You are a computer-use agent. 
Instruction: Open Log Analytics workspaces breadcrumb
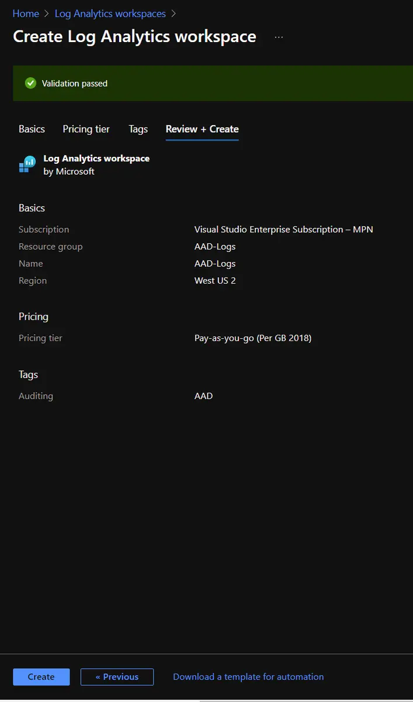coord(110,13)
